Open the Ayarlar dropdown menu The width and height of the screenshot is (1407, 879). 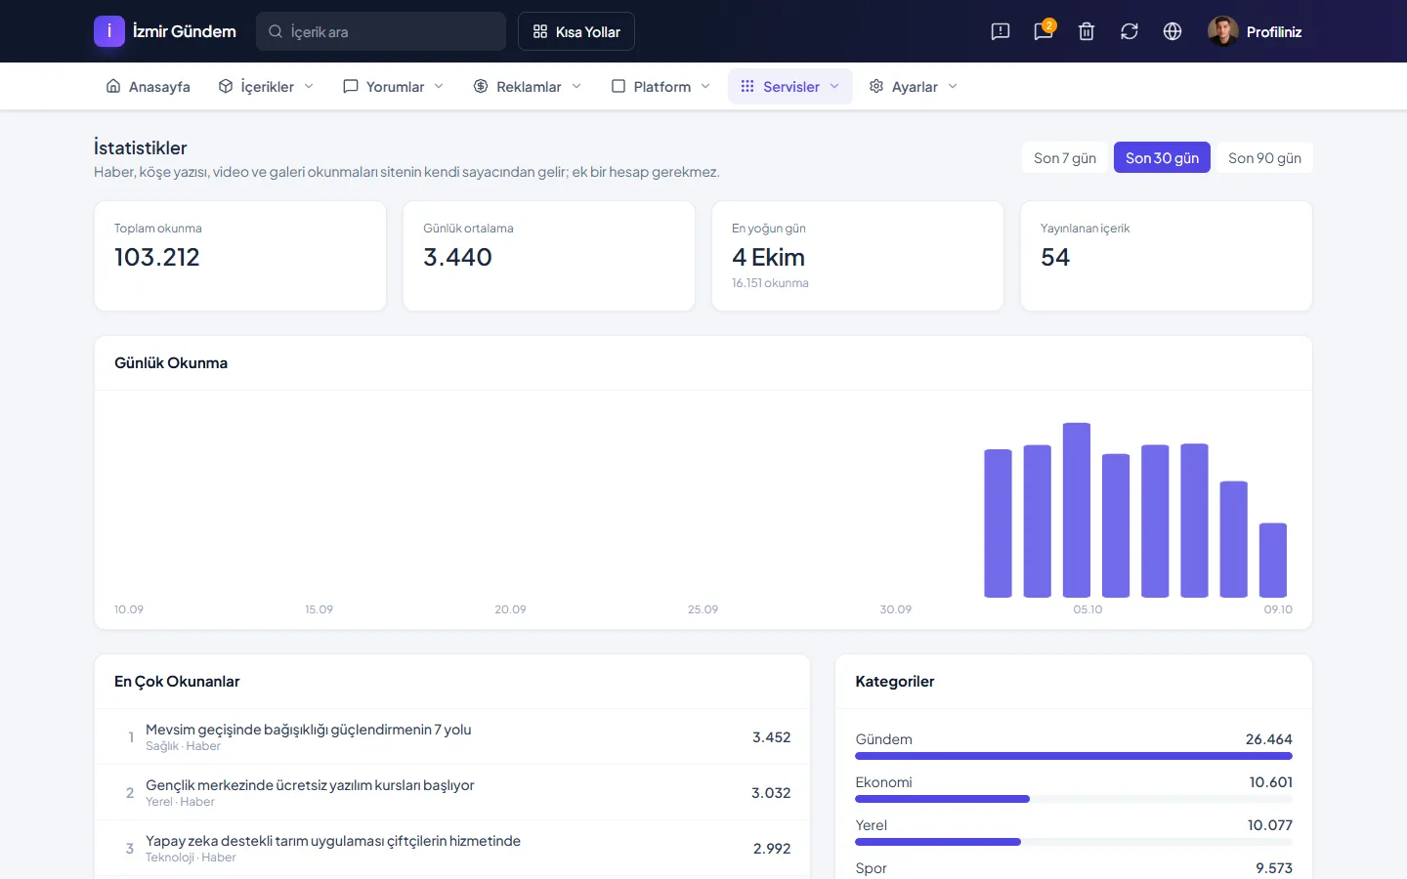pos(914,86)
